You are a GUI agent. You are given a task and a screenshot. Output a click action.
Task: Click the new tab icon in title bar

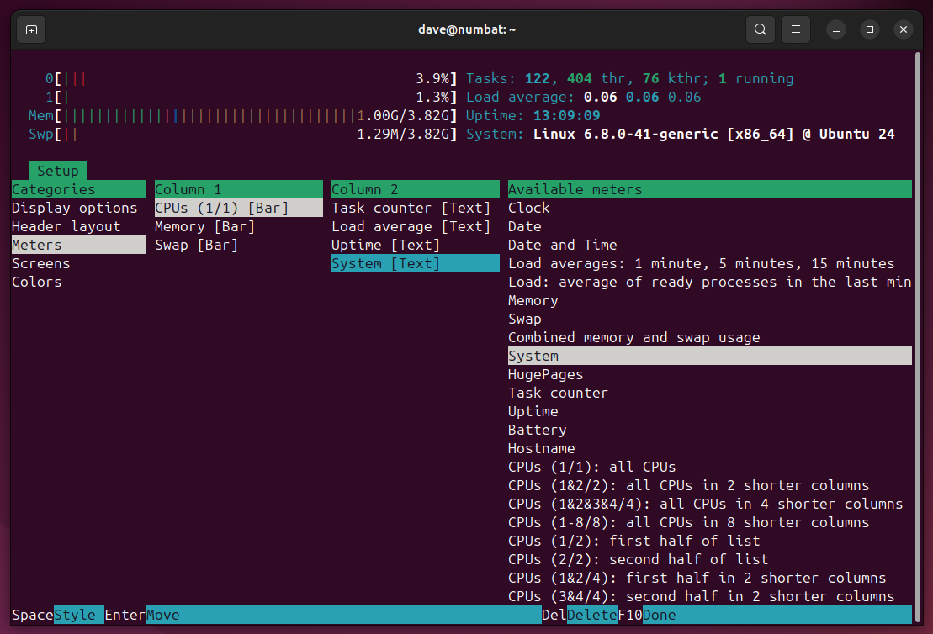click(31, 29)
